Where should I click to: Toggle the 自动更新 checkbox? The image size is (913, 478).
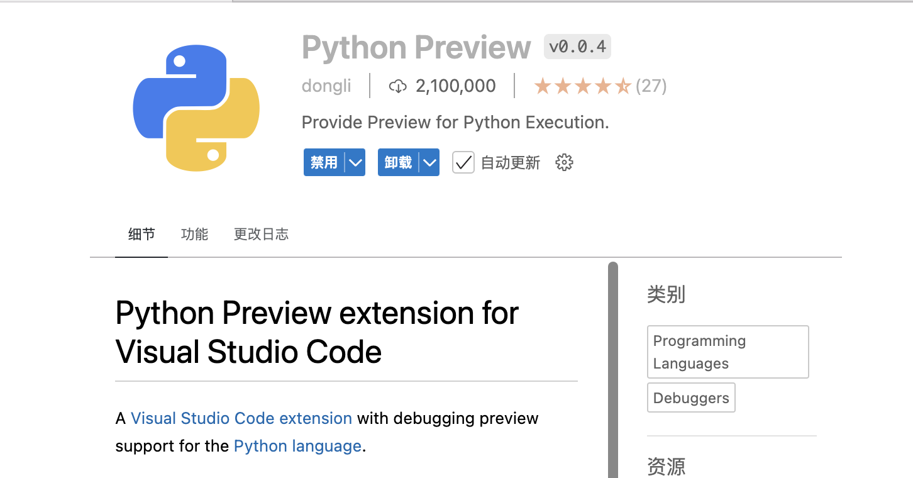463,163
